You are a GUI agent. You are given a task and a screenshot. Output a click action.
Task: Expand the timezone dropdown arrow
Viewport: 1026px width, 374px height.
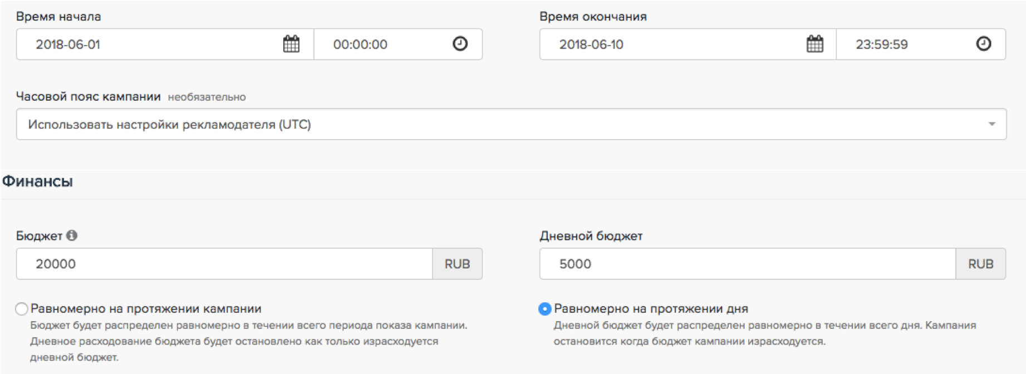click(991, 124)
